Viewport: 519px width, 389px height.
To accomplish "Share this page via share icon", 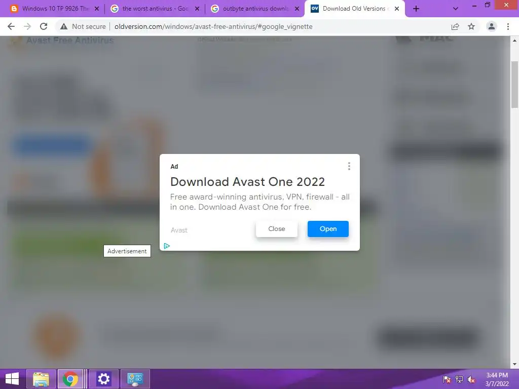I will (x=455, y=26).
